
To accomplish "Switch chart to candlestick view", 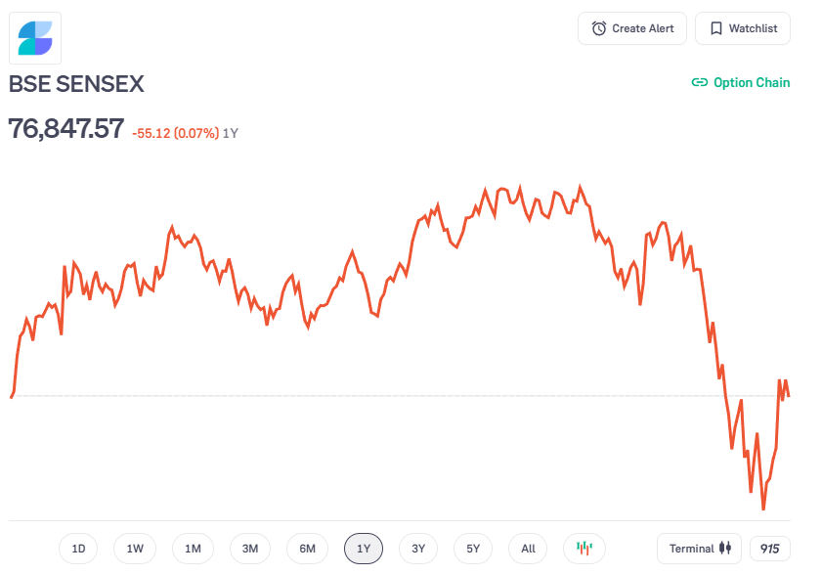I will coord(584,549).
